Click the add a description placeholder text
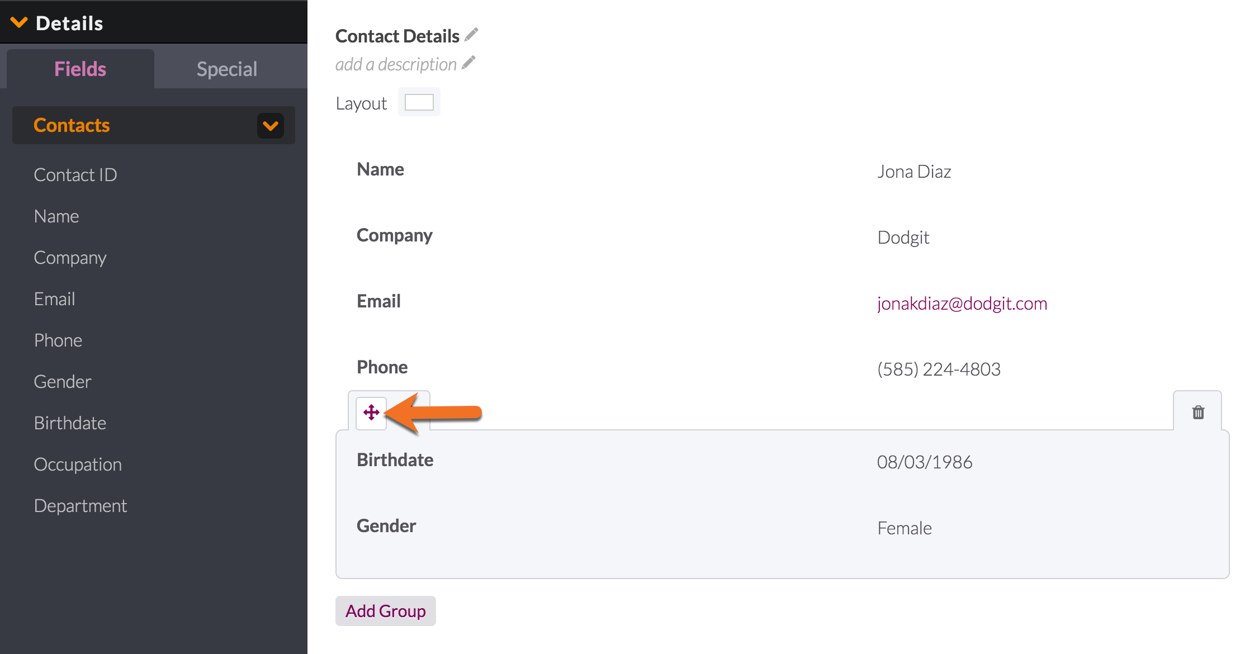Screen dimensions: 1259x654 click(396, 64)
